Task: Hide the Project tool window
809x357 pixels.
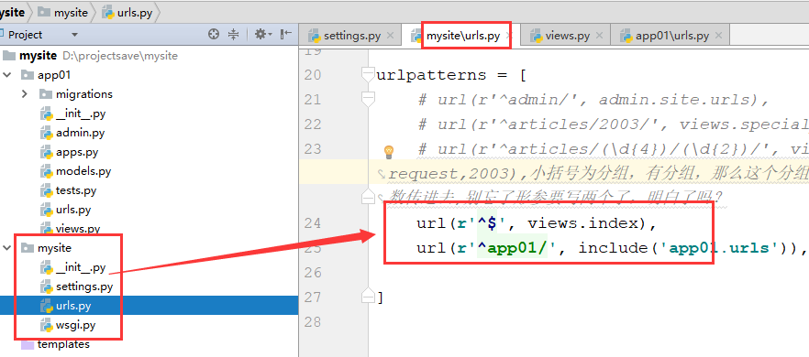Action: click(286, 35)
